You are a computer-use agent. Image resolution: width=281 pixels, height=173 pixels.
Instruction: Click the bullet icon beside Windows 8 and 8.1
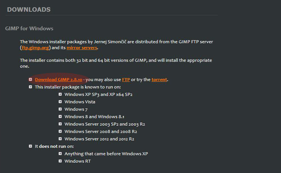[x=60, y=116]
